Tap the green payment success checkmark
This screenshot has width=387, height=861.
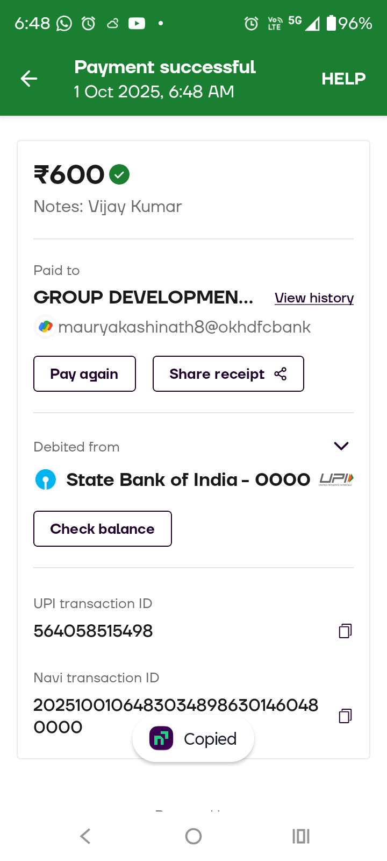[119, 174]
